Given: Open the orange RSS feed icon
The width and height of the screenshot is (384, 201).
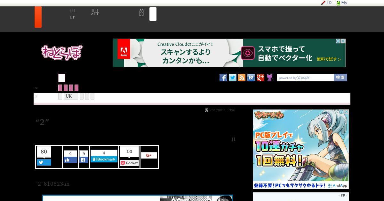Looking at the screenshot, I should click(x=242, y=78).
